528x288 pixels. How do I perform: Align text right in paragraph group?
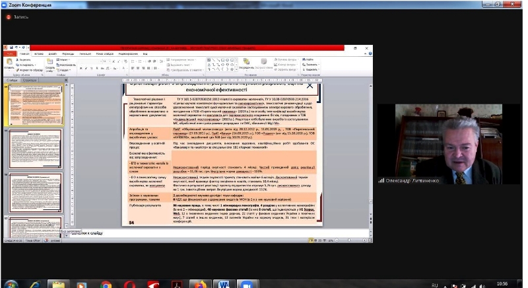point(143,68)
